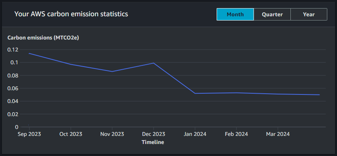337x156 pixels.
Task: Click the Dec 2023 peak on the line
Action: [x=153, y=63]
